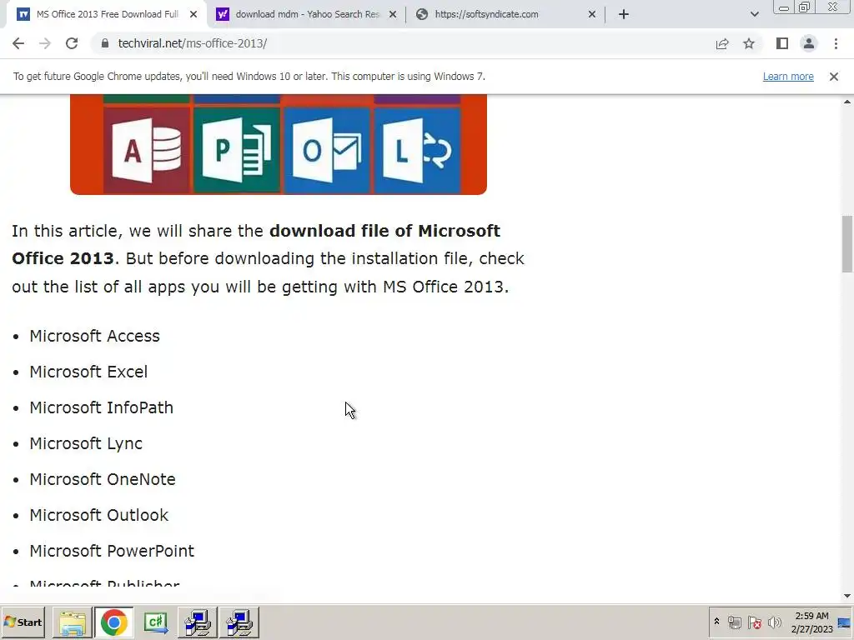Open a new browser tab

point(624,14)
